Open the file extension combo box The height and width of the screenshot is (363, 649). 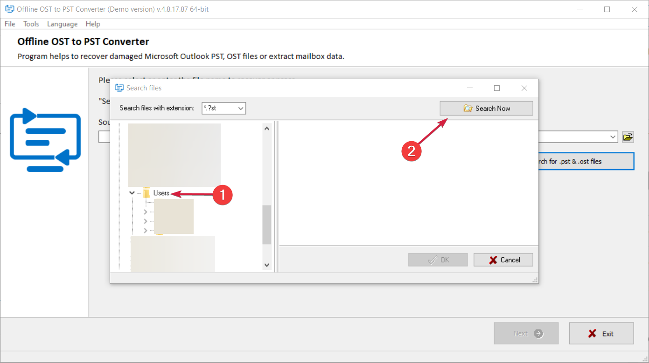click(223, 108)
